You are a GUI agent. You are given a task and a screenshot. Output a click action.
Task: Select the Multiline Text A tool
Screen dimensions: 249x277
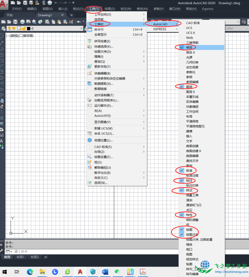(x=2, y=141)
